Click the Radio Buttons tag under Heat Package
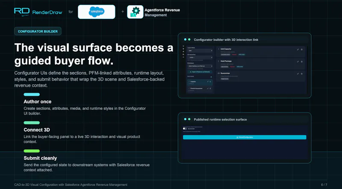Viewport: 342px width, 189px height. pyautogui.click(x=225, y=67)
